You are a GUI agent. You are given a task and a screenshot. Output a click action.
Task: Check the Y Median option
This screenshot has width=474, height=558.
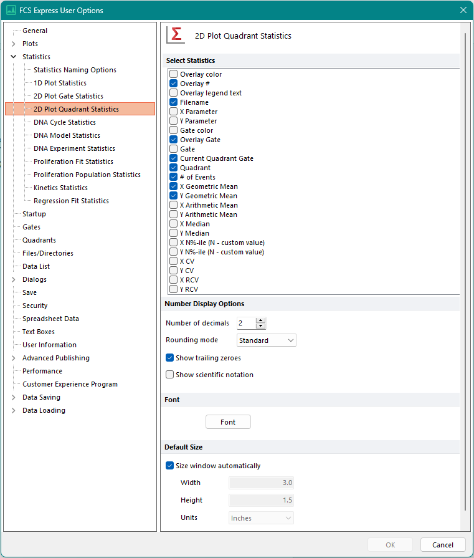pos(174,233)
